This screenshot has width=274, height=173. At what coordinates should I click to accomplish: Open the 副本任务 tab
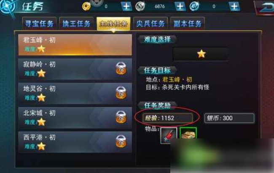[188, 24]
